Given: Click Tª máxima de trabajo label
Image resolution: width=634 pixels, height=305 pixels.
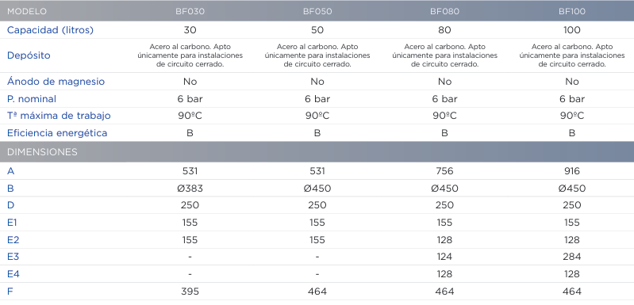Looking at the screenshot, I should [59, 116].
